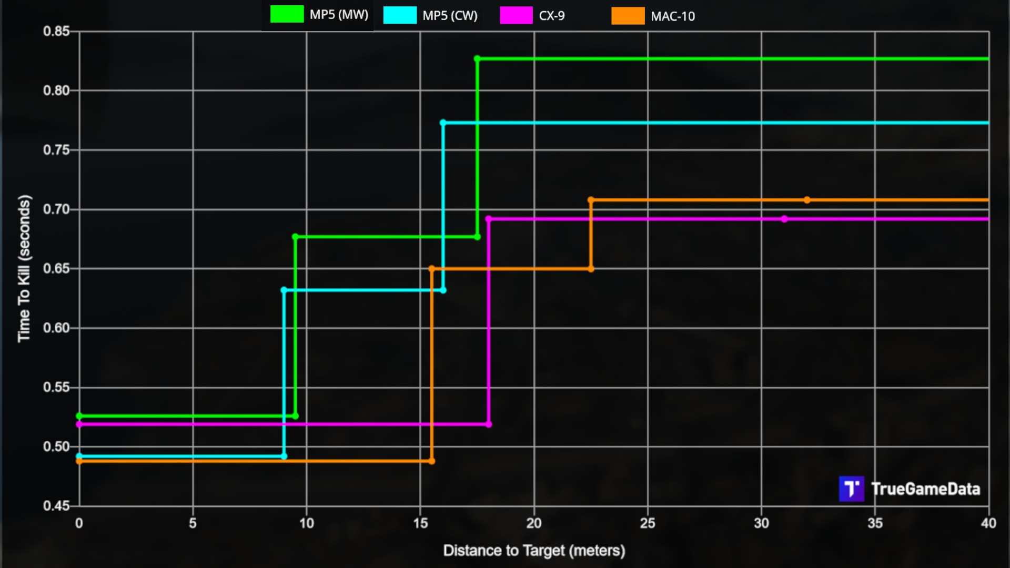
Task: Click the 0.70 y-axis tick label
Action: point(56,209)
